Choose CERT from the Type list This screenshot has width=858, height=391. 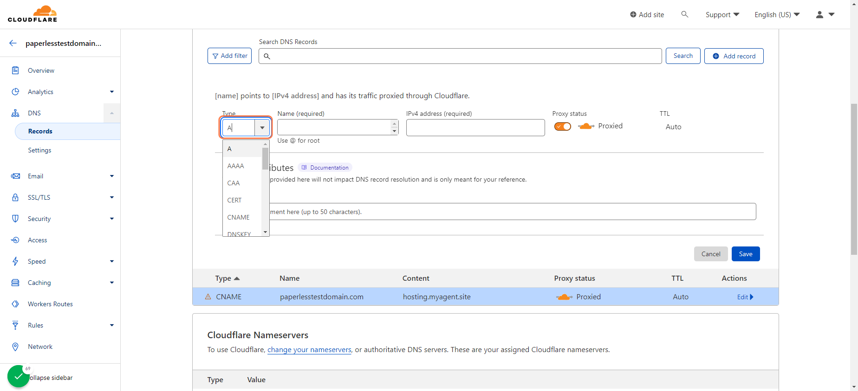242,200
